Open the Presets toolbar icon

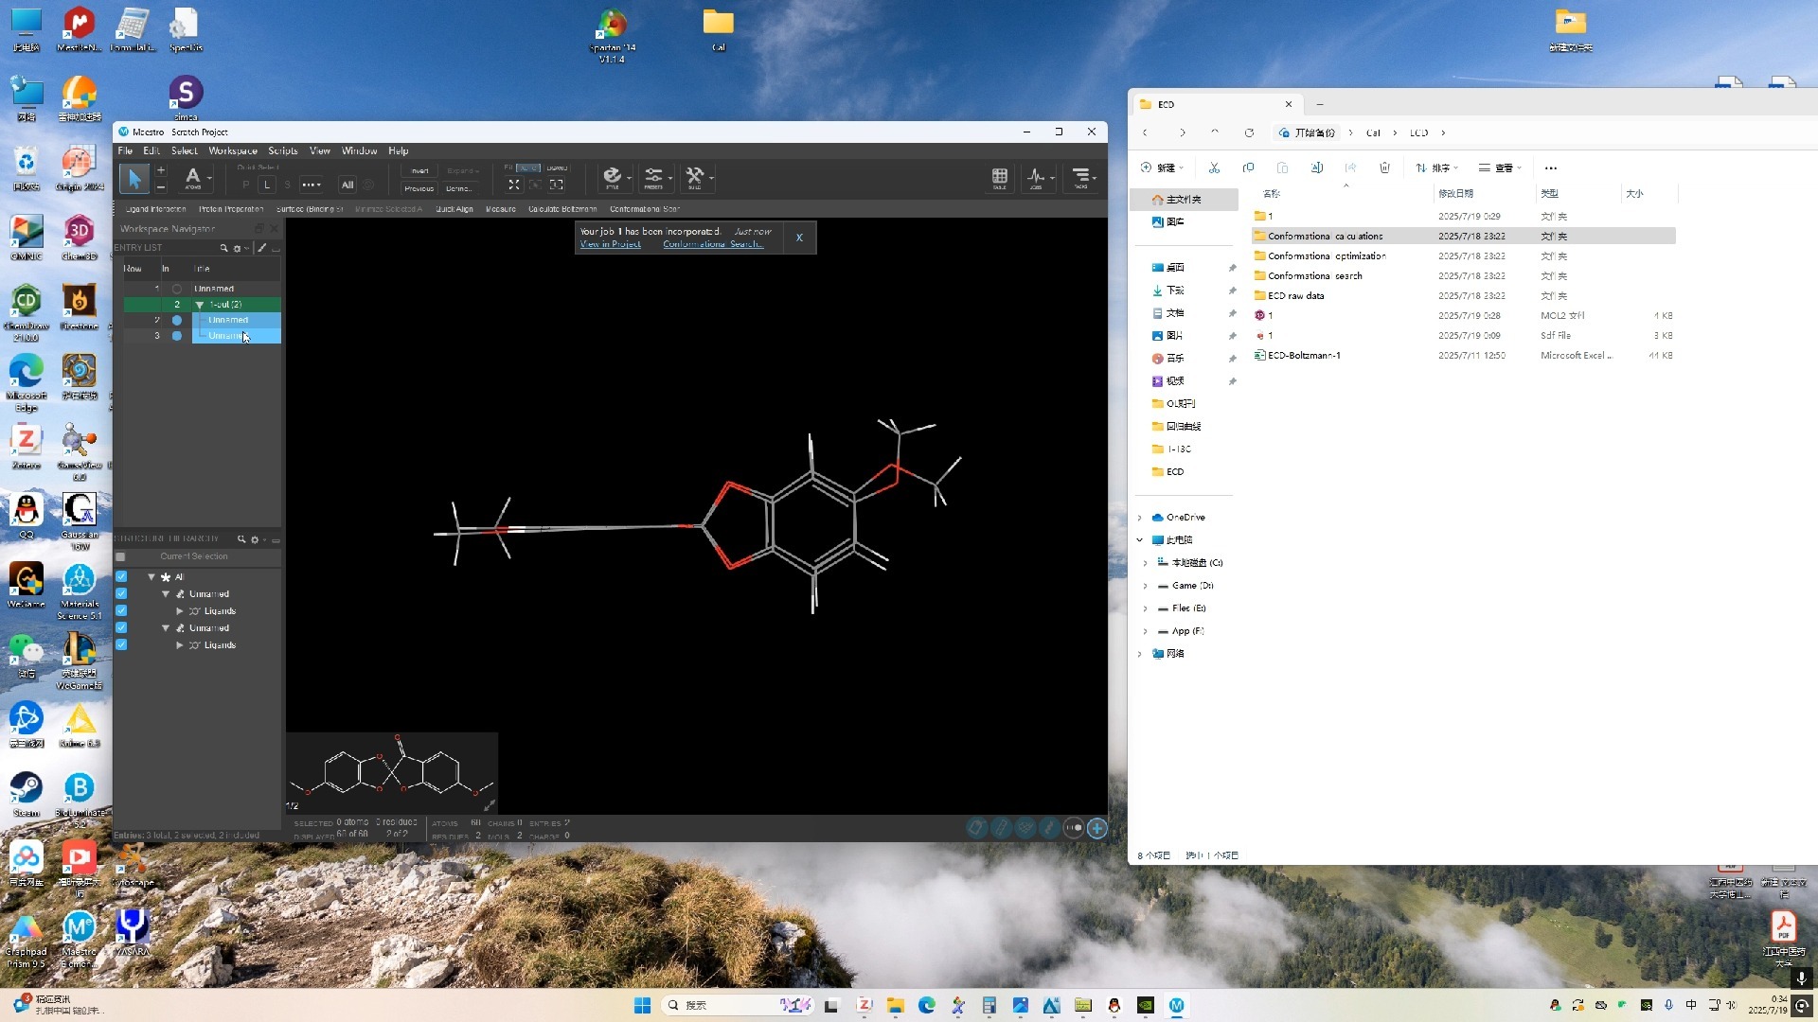[653, 176]
